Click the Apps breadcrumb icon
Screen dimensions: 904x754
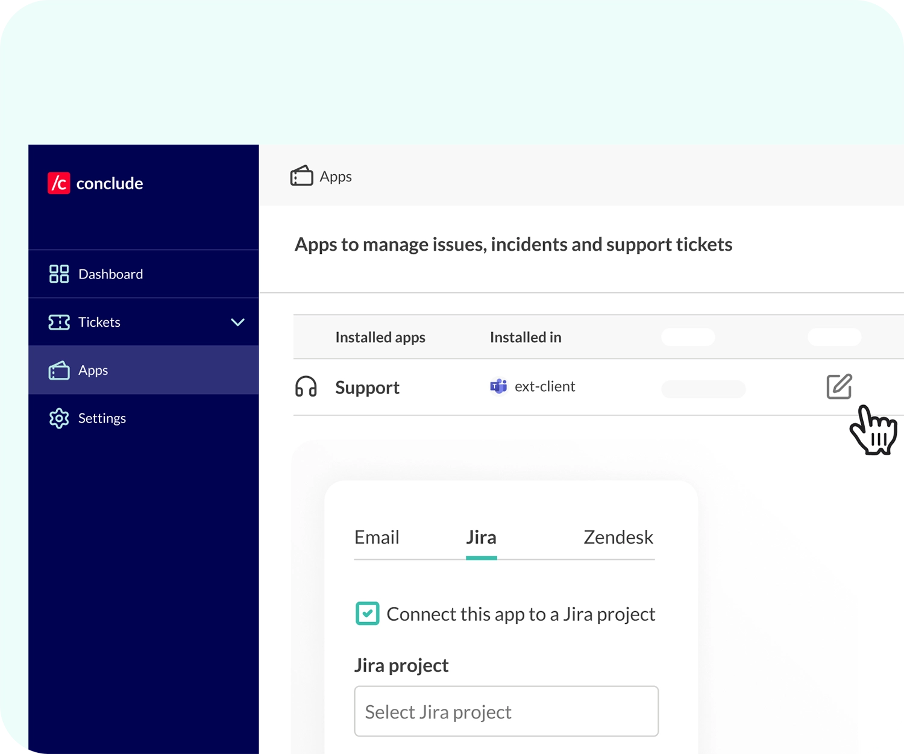[302, 175]
